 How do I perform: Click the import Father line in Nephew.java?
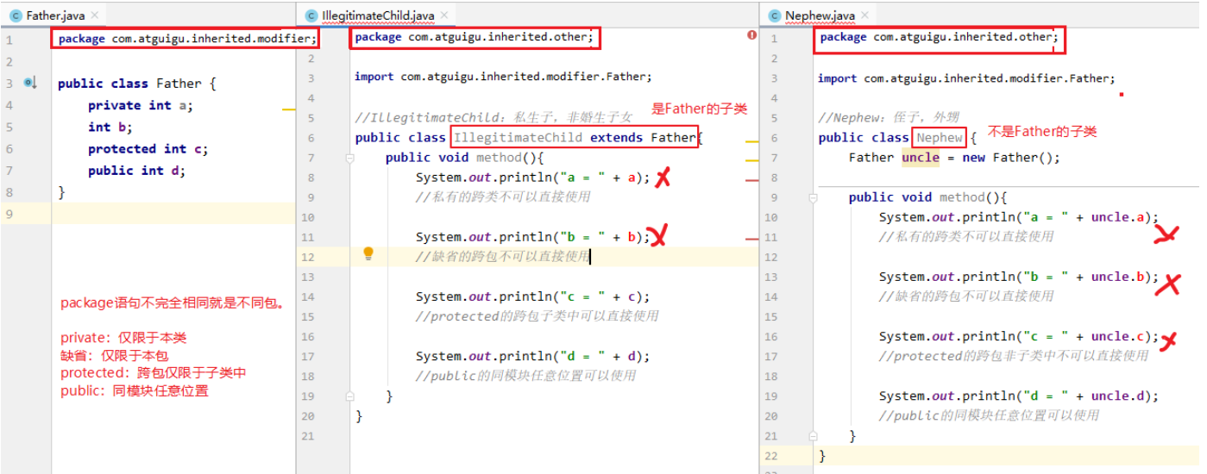click(x=967, y=78)
